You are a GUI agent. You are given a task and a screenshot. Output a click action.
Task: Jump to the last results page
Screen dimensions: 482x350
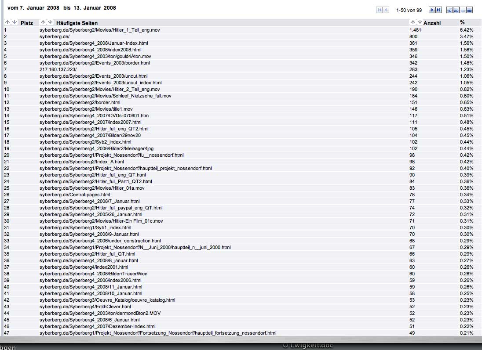438,10
